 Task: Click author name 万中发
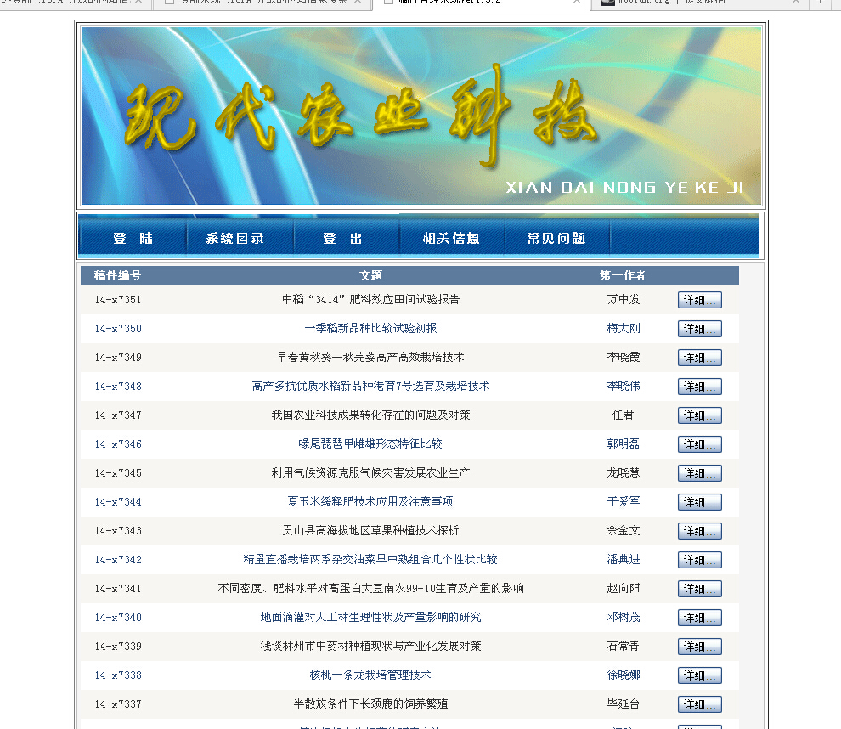pyautogui.click(x=624, y=299)
